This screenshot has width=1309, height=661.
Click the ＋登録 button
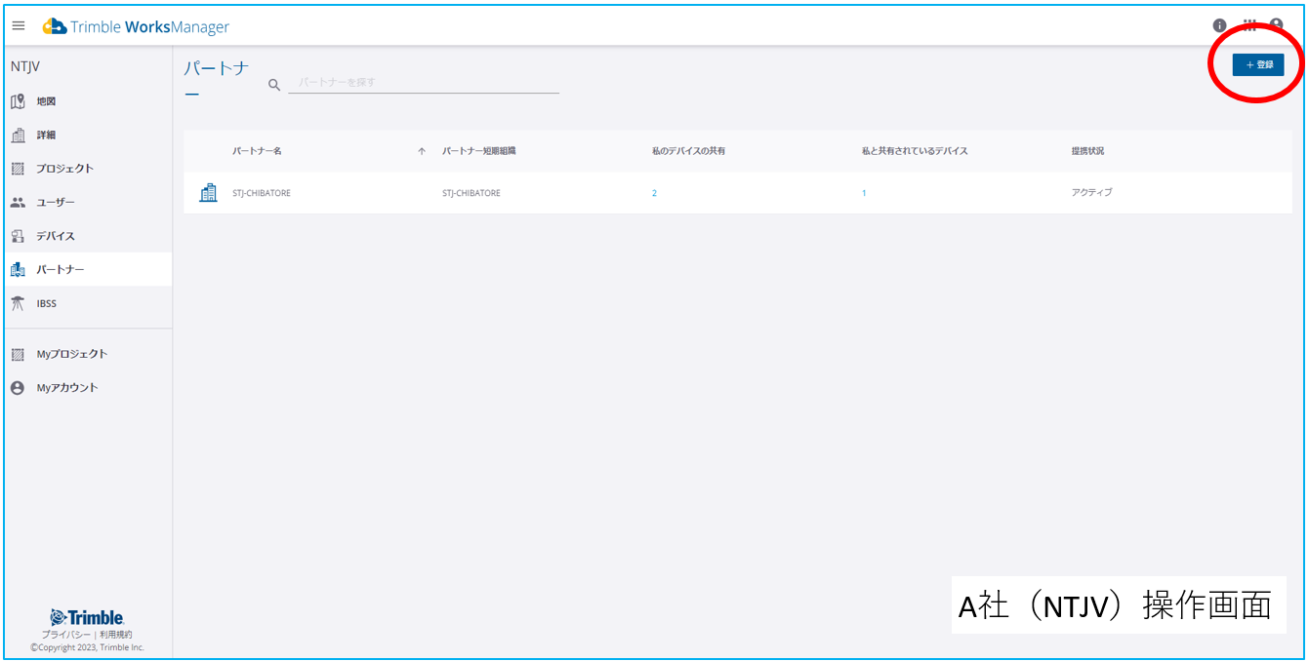1258,64
